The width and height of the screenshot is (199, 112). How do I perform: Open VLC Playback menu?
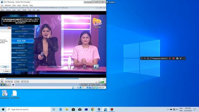pos(8,10)
